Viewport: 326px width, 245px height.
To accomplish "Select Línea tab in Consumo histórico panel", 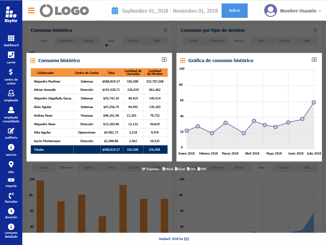I will click(43, 41).
